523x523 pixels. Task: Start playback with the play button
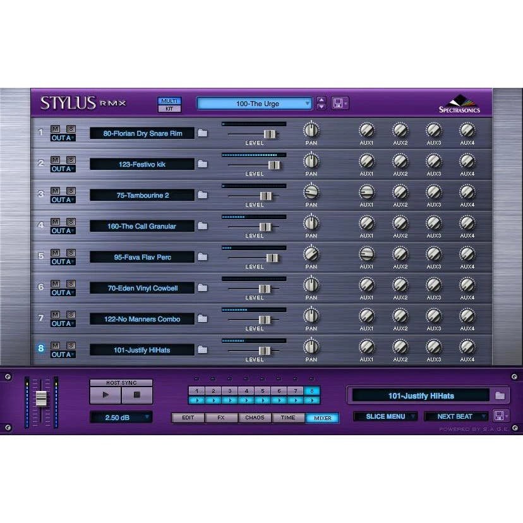pyautogui.click(x=105, y=395)
